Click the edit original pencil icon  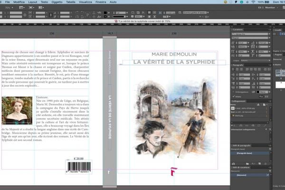coord(265,125)
